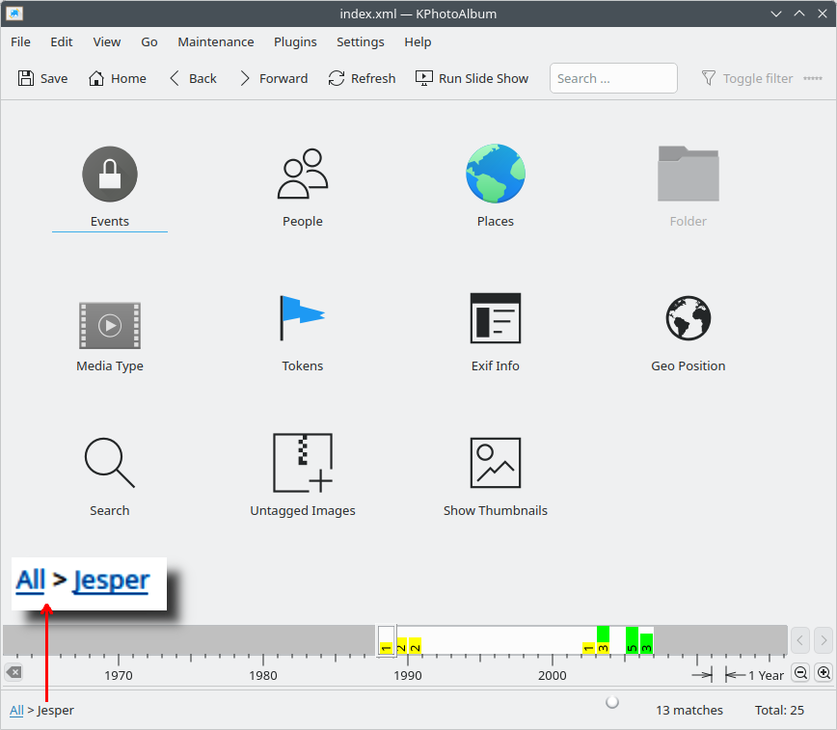Navigate Forward in toolbar
The image size is (837, 730).
click(x=273, y=78)
